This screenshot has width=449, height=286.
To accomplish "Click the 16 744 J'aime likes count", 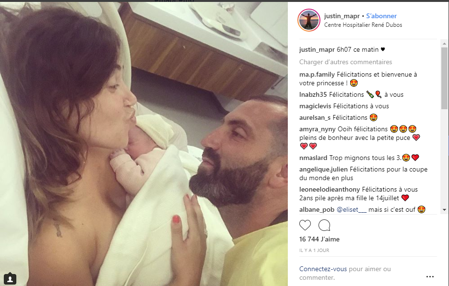I will pos(319,240).
